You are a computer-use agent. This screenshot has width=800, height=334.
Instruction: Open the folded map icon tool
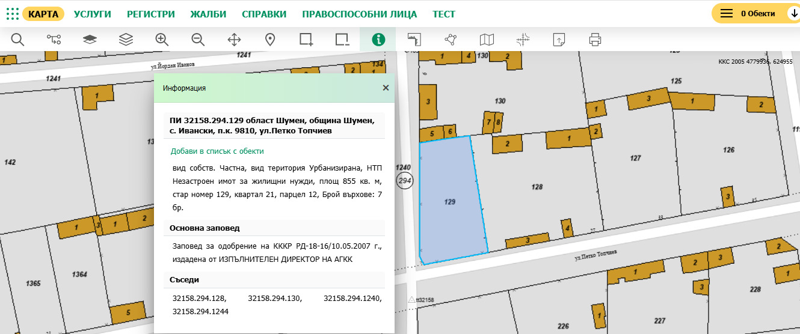(487, 40)
